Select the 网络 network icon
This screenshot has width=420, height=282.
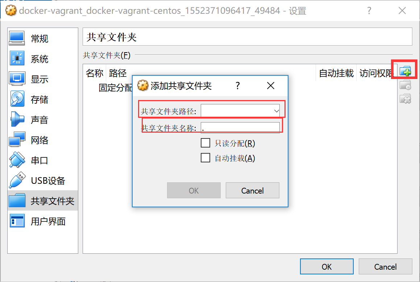coord(17,140)
